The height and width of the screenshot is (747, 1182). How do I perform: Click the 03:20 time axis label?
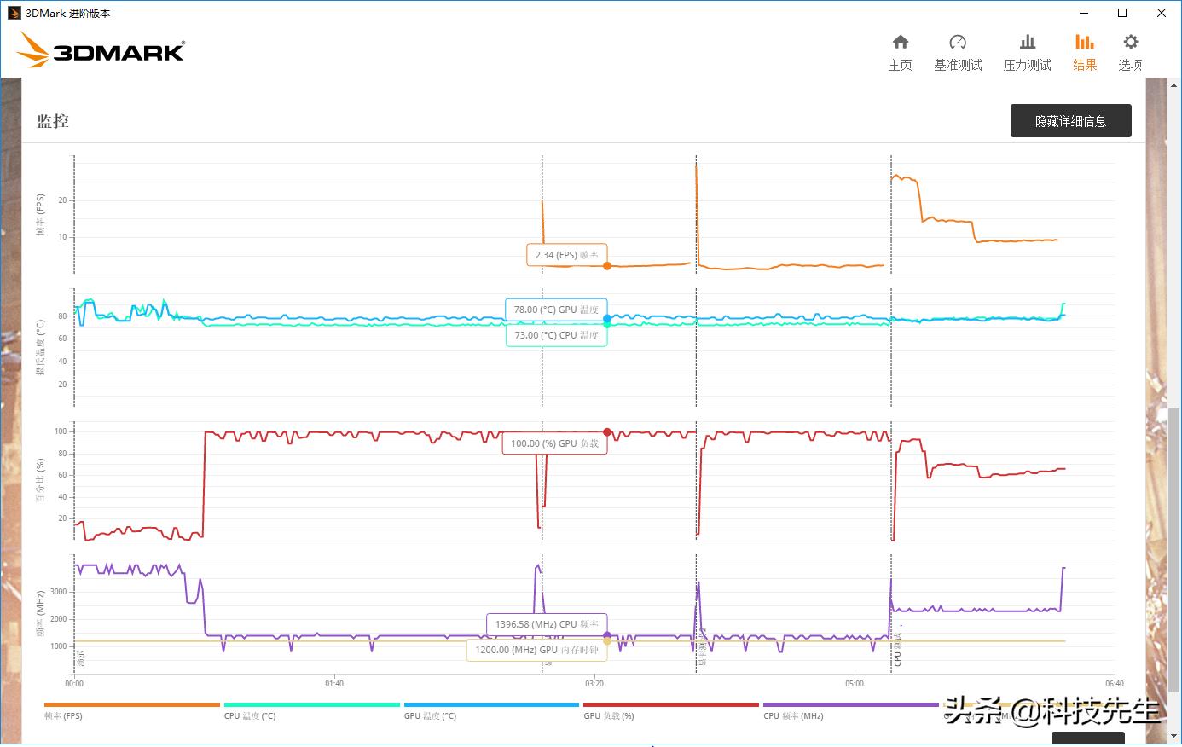(594, 683)
